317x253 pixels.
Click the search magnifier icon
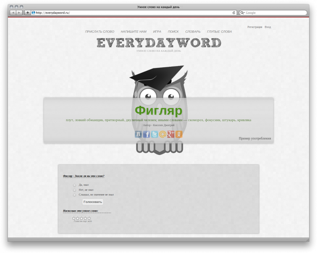point(242,13)
